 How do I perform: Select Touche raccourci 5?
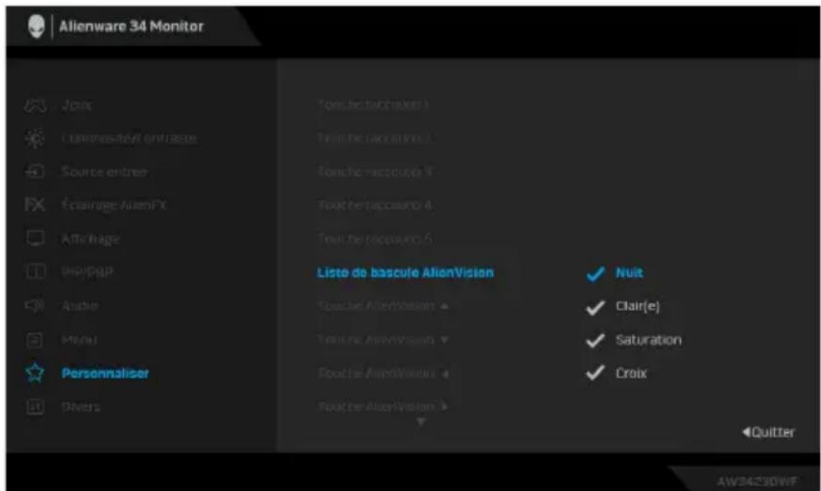click(375, 238)
